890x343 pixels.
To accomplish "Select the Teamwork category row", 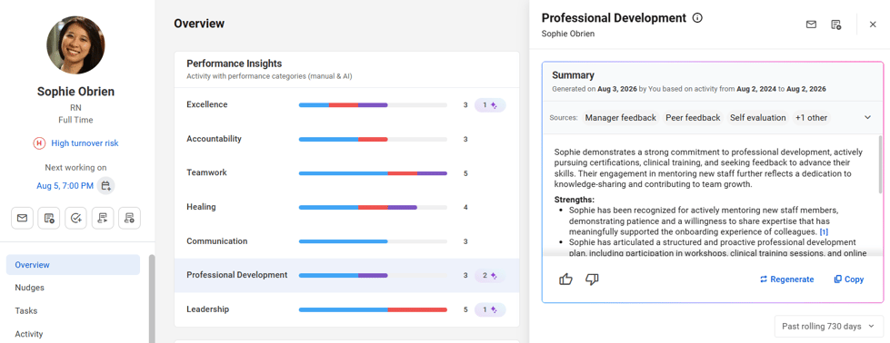I will 346,173.
